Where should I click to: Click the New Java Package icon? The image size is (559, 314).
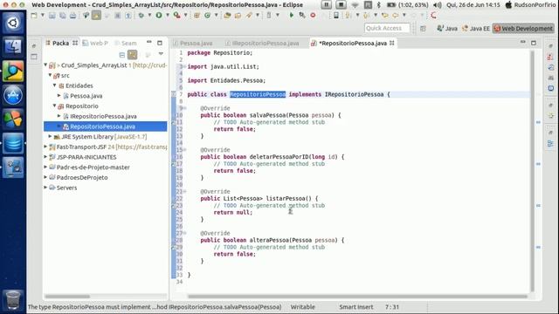[197, 16]
